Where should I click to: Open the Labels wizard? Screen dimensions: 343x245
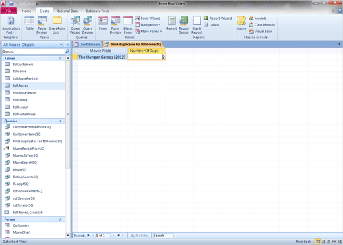[212, 25]
